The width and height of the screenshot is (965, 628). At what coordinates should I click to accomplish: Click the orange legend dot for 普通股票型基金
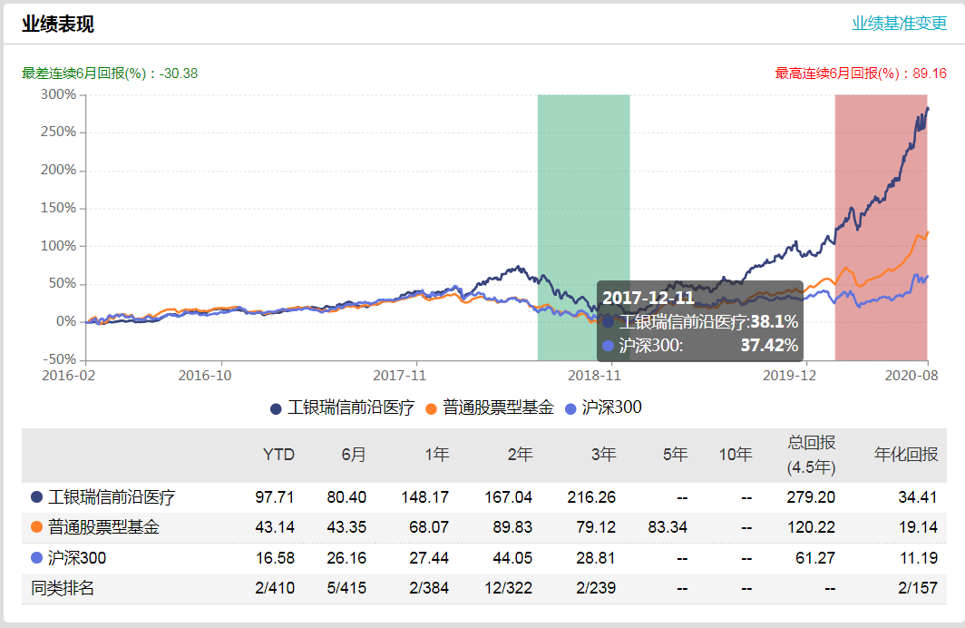point(431,408)
